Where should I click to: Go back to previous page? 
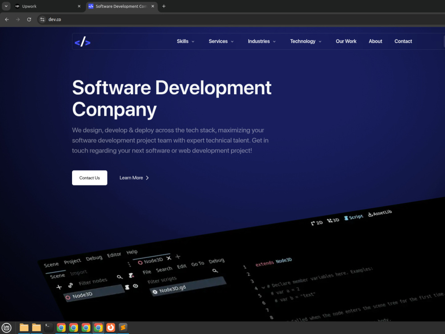click(7, 20)
